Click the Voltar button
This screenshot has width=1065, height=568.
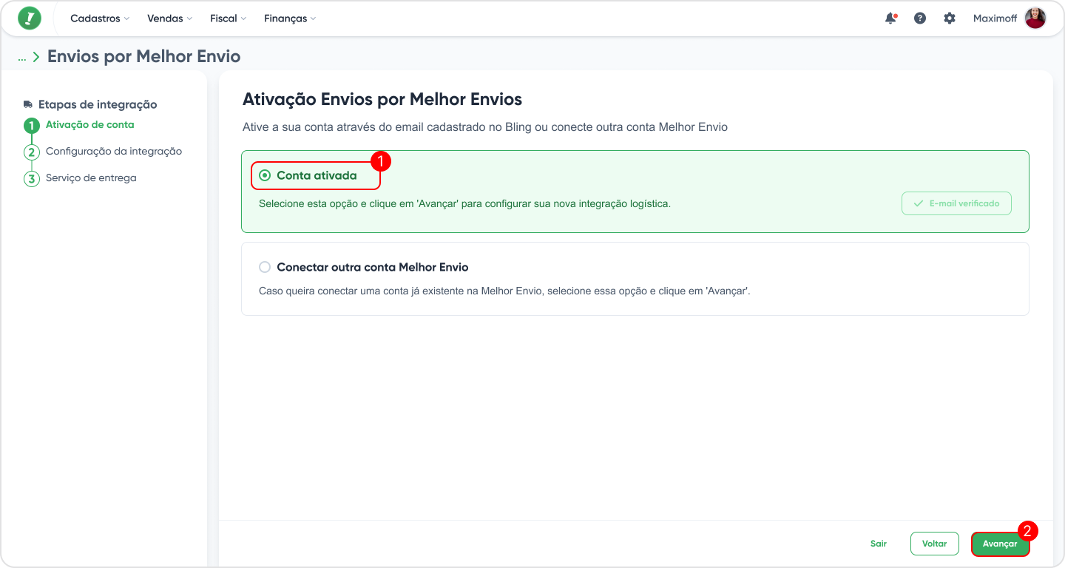[x=935, y=544]
